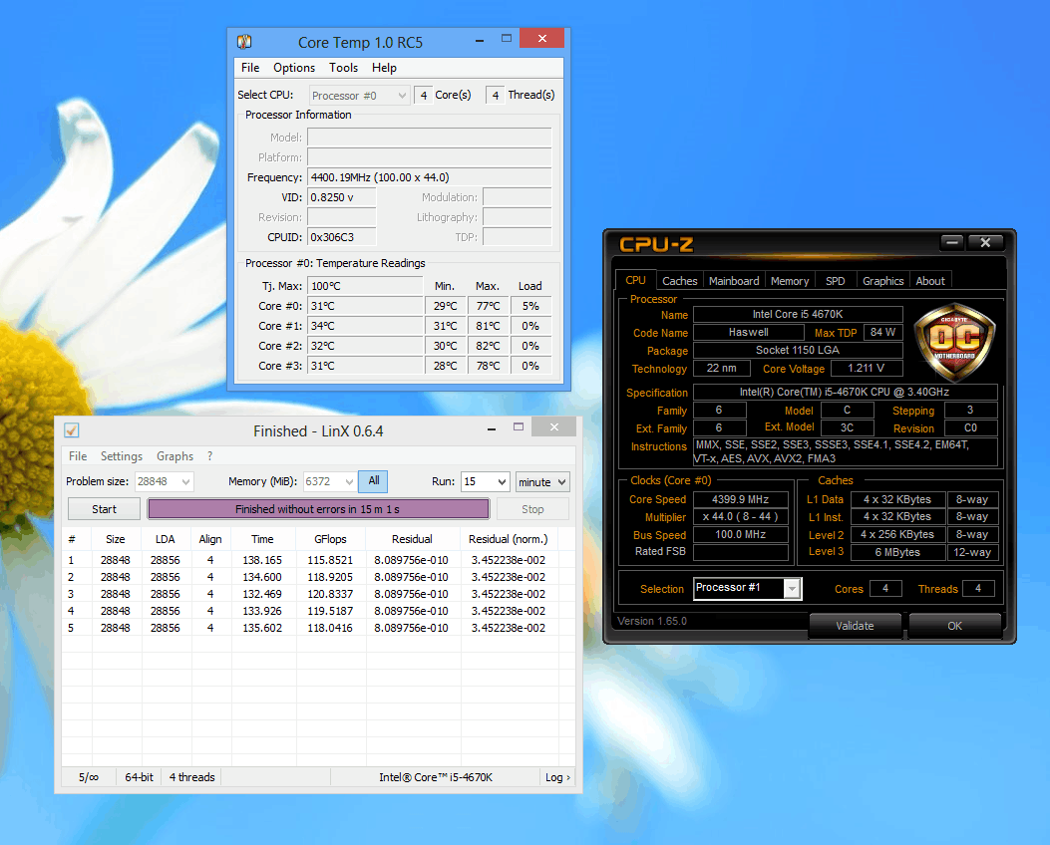Open File menu in LinX
Image resolution: width=1050 pixels, height=845 pixels.
click(x=78, y=456)
